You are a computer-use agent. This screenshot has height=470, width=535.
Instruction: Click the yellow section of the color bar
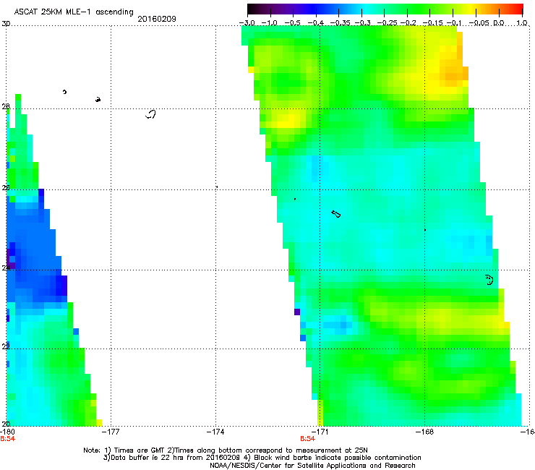[x=473, y=9]
